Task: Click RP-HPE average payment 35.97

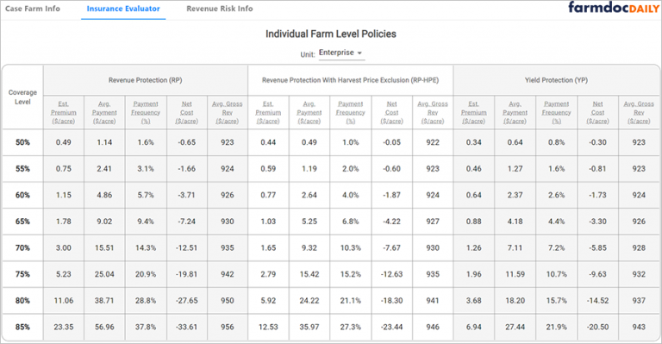Action: pyautogui.click(x=309, y=327)
